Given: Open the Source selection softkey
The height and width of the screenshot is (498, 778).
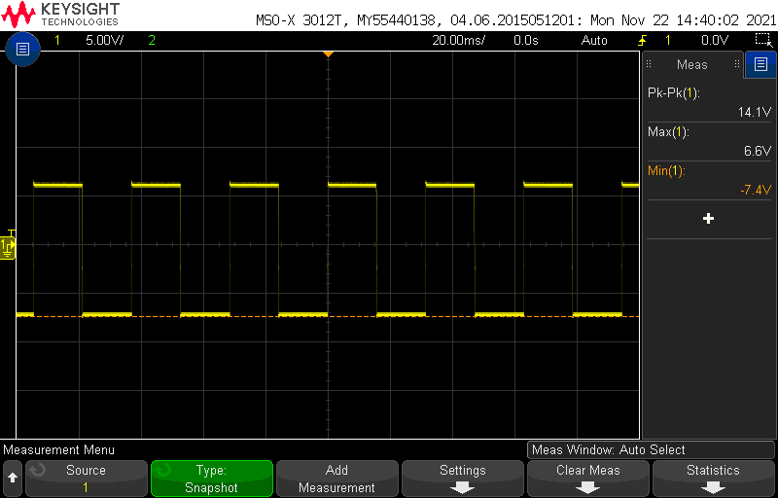Looking at the screenshot, I should point(86,479).
